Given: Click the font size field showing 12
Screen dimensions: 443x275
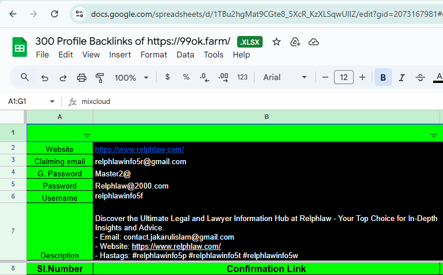Looking at the screenshot, I should pyautogui.click(x=343, y=77).
